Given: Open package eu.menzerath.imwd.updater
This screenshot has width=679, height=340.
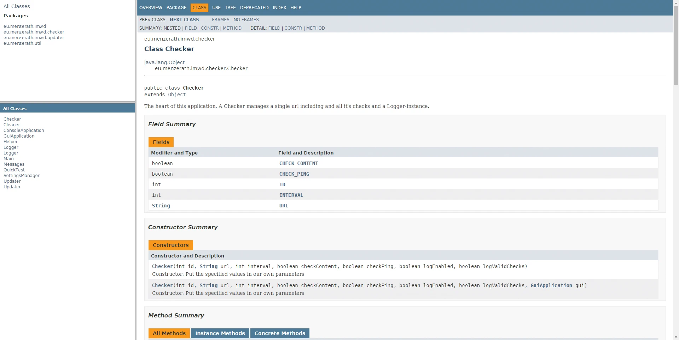Looking at the screenshot, I should (x=34, y=38).
